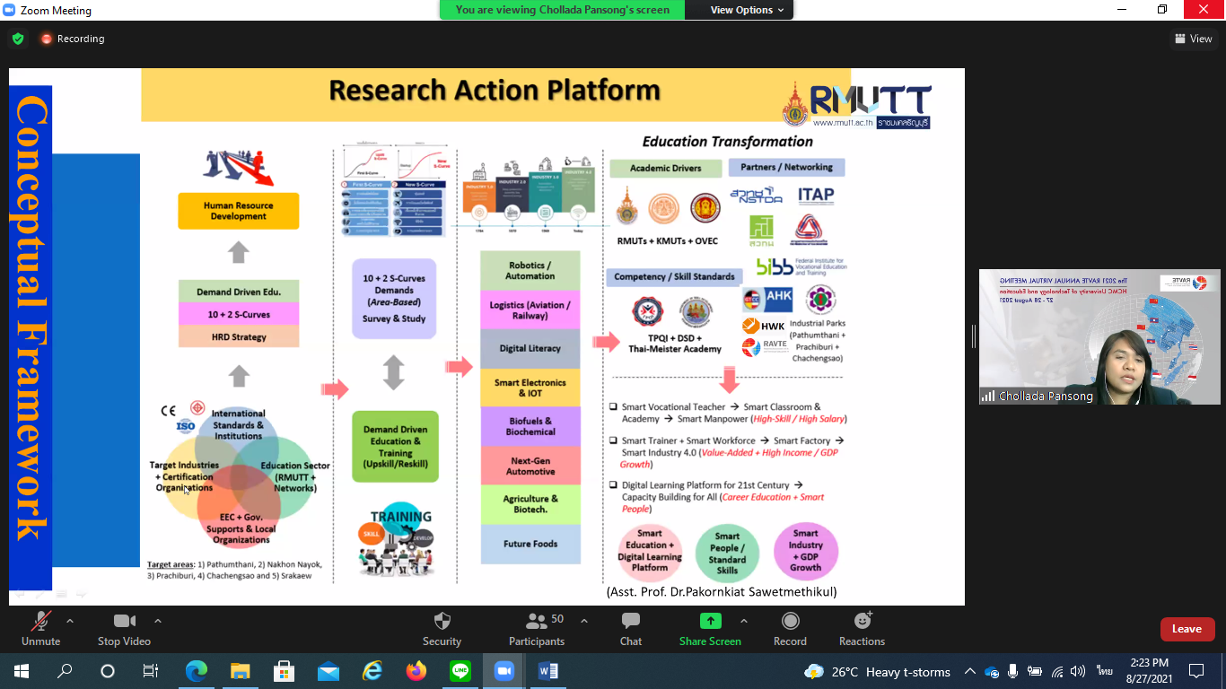The height and width of the screenshot is (689, 1226).
Task: Open Windows notification center
Action: pos(1196,671)
